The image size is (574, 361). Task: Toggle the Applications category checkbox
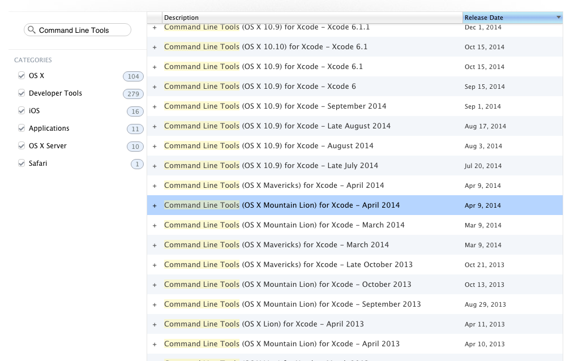coord(22,128)
